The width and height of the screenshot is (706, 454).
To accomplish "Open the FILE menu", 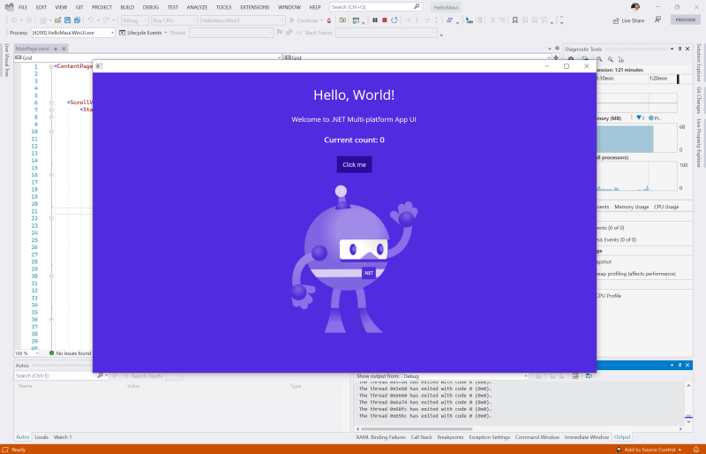I will 23,7.
